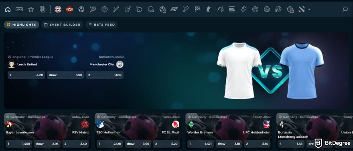Select the red-and-yellow league badge
Screen dimensions: 353x151
[69, 10]
